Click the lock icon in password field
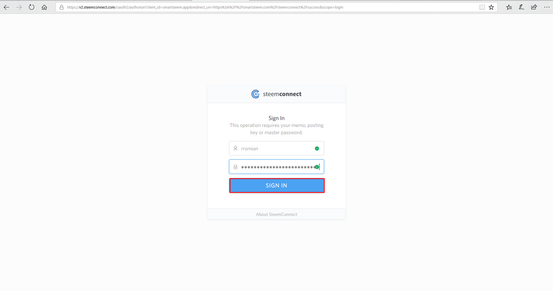The height and width of the screenshot is (291, 553). coord(235,167)
